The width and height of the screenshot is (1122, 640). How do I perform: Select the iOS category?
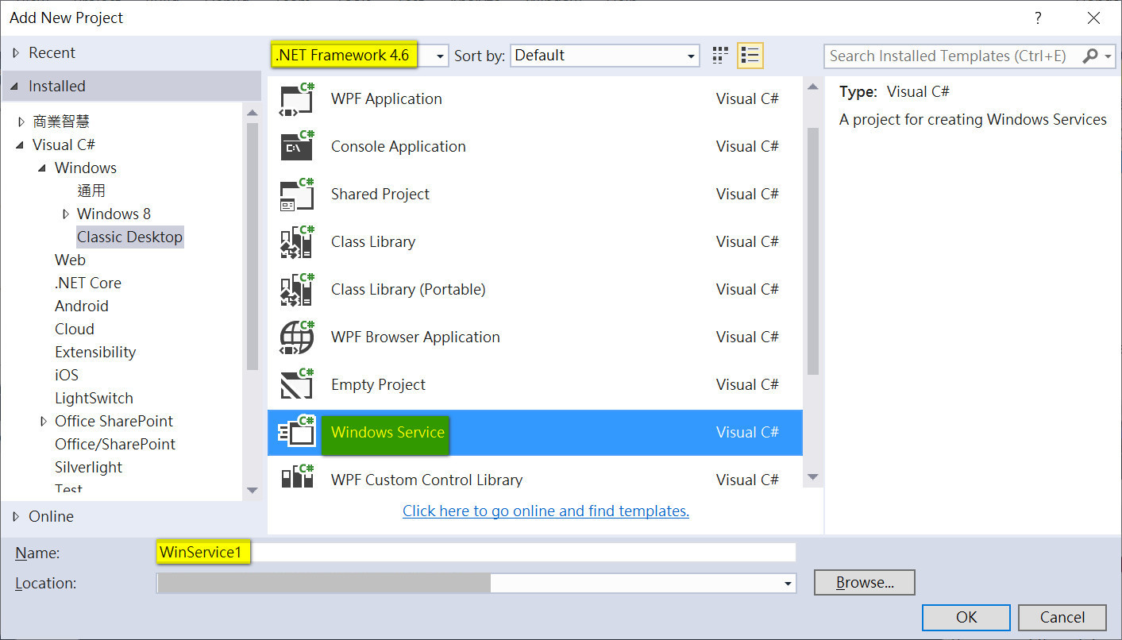(66, 375)
